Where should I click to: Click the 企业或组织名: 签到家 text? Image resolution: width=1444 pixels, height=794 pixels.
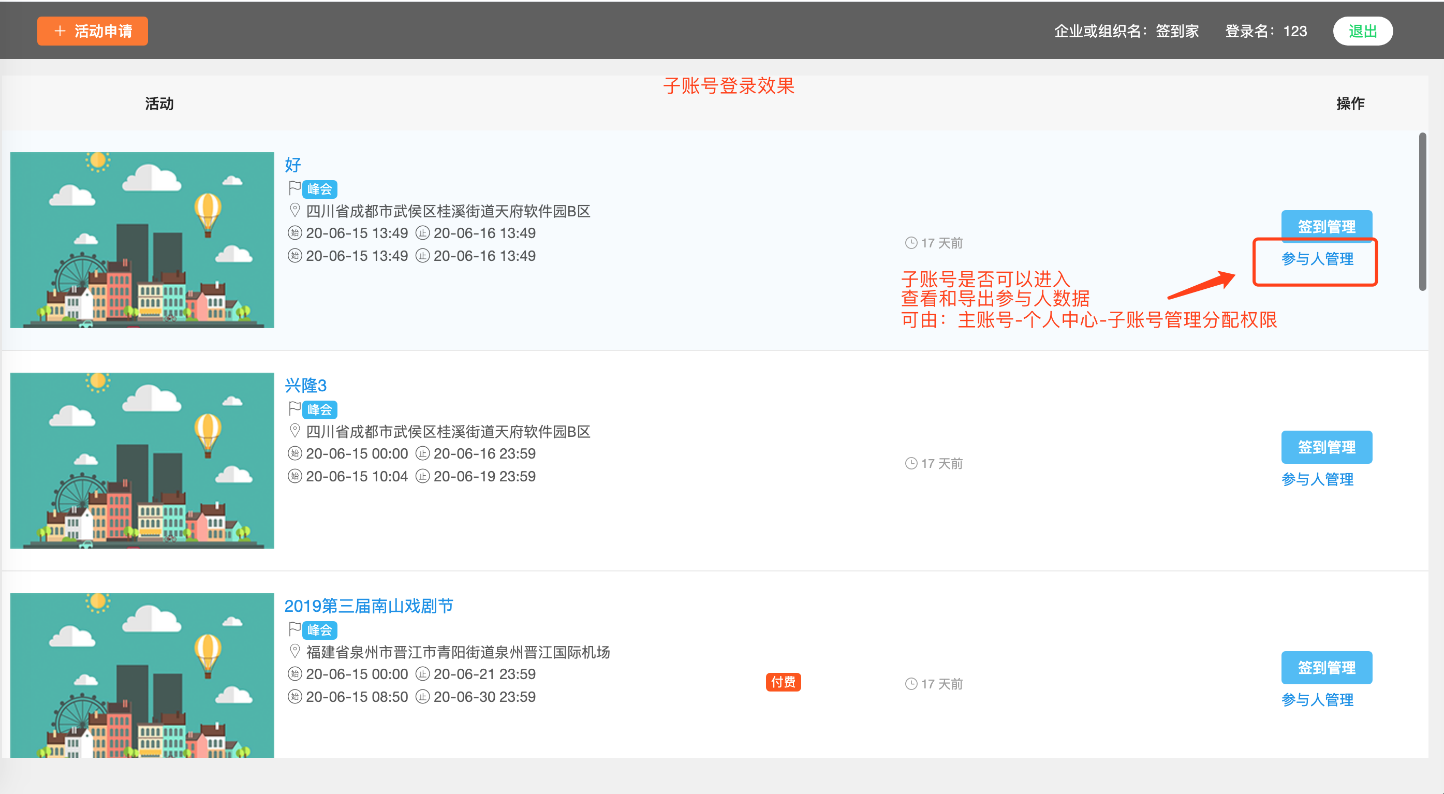coord(1126,31)
